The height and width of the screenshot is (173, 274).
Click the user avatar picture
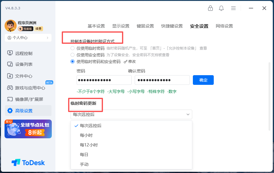pyautogui.click(x=11, y=26)
